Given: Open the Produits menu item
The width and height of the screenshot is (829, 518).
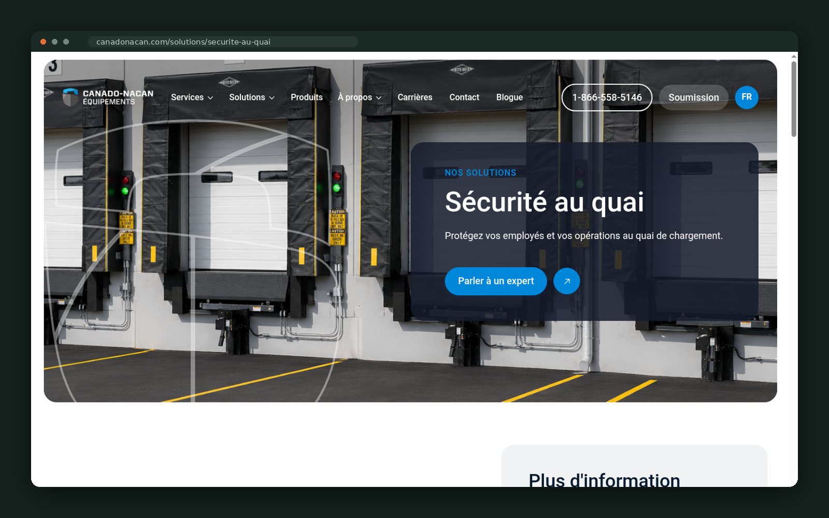Looking at the screenshot, I should [x=307, y=97].
